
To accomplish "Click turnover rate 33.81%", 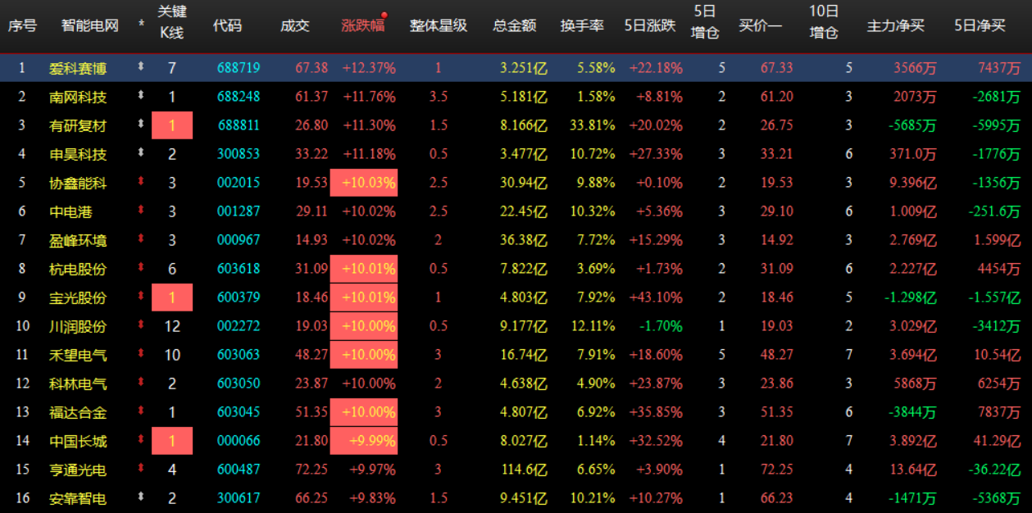I will (x=593, y=125).
